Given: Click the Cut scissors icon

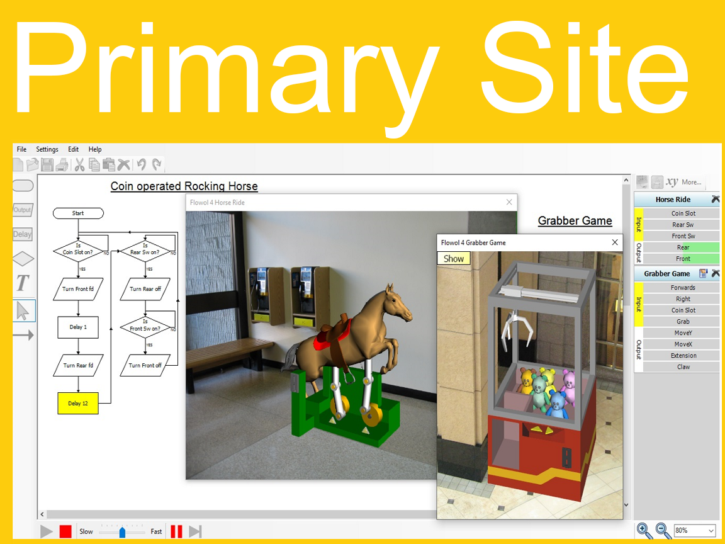Looking at the screenshot, I should click(x=79, y=165).
